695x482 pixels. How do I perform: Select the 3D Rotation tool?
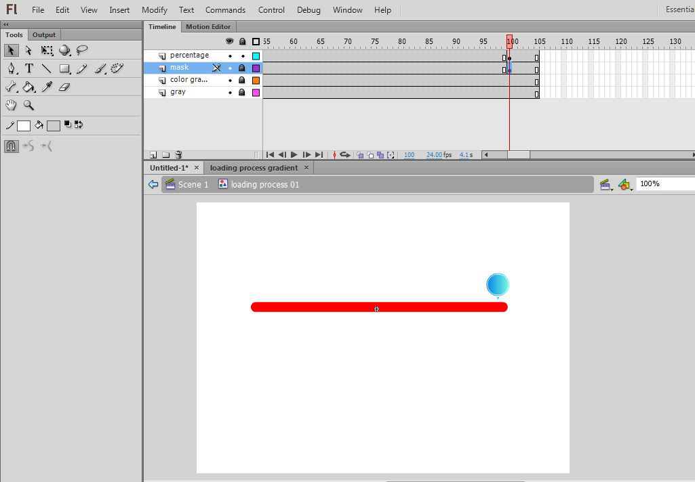[x=64, y=51]
